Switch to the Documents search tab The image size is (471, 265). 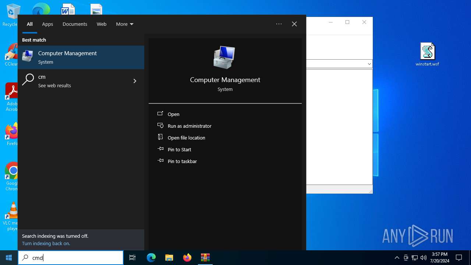75,24
